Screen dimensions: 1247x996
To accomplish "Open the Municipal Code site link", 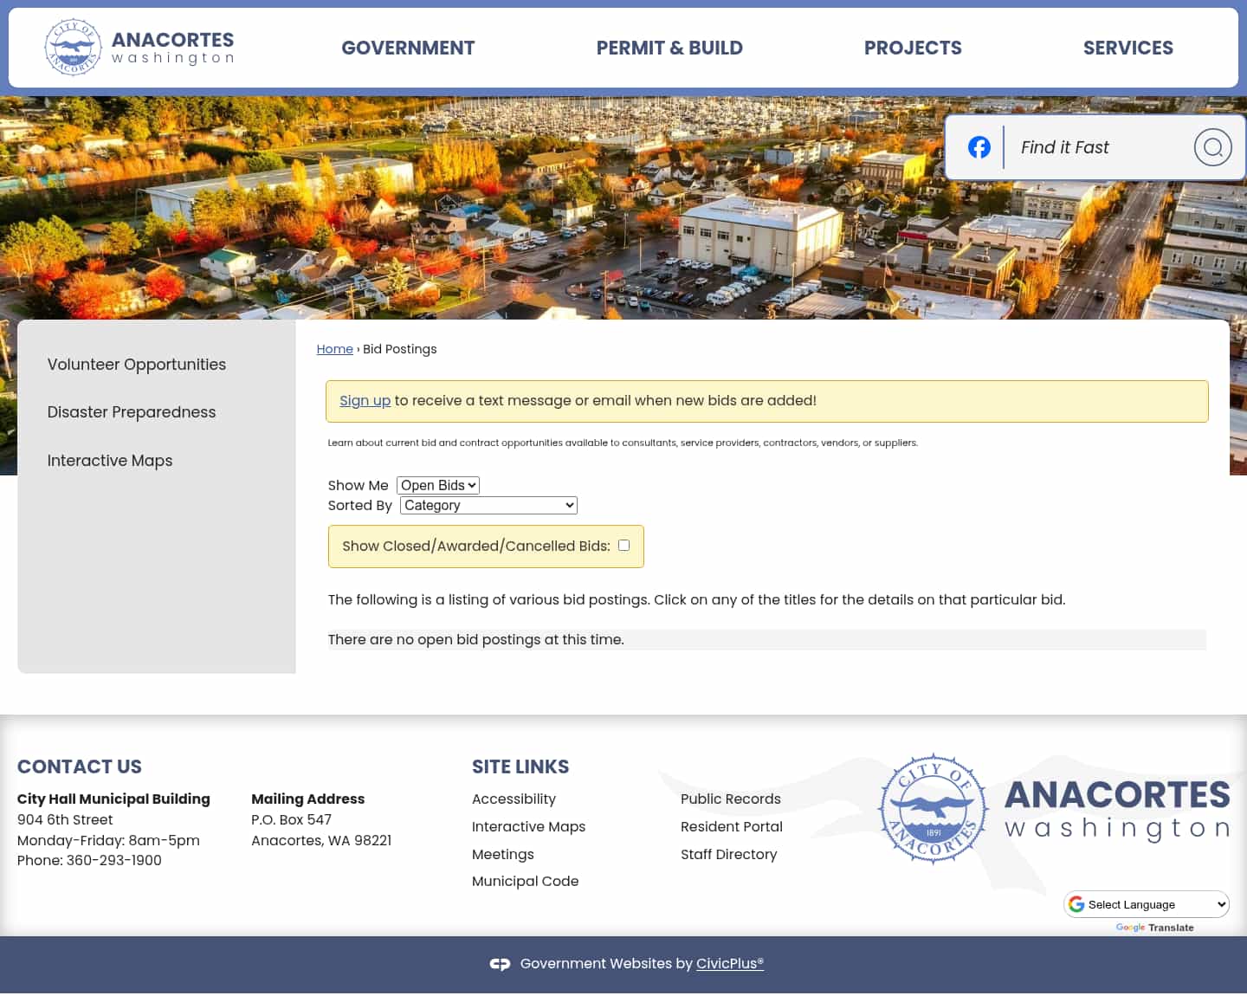I will tap(525, 881).
